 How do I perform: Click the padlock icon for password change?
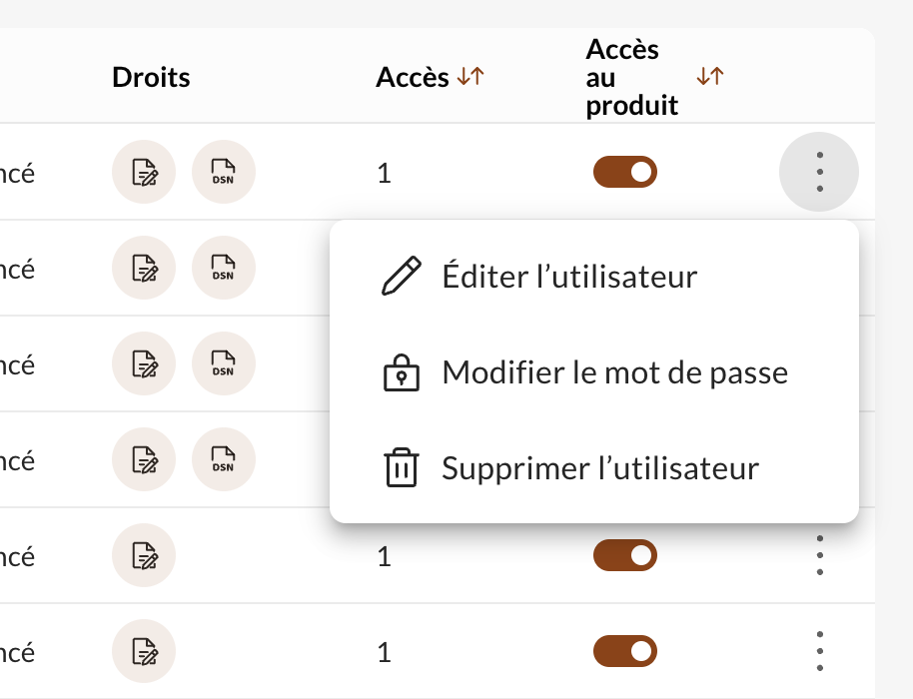(x=402, y=372)
